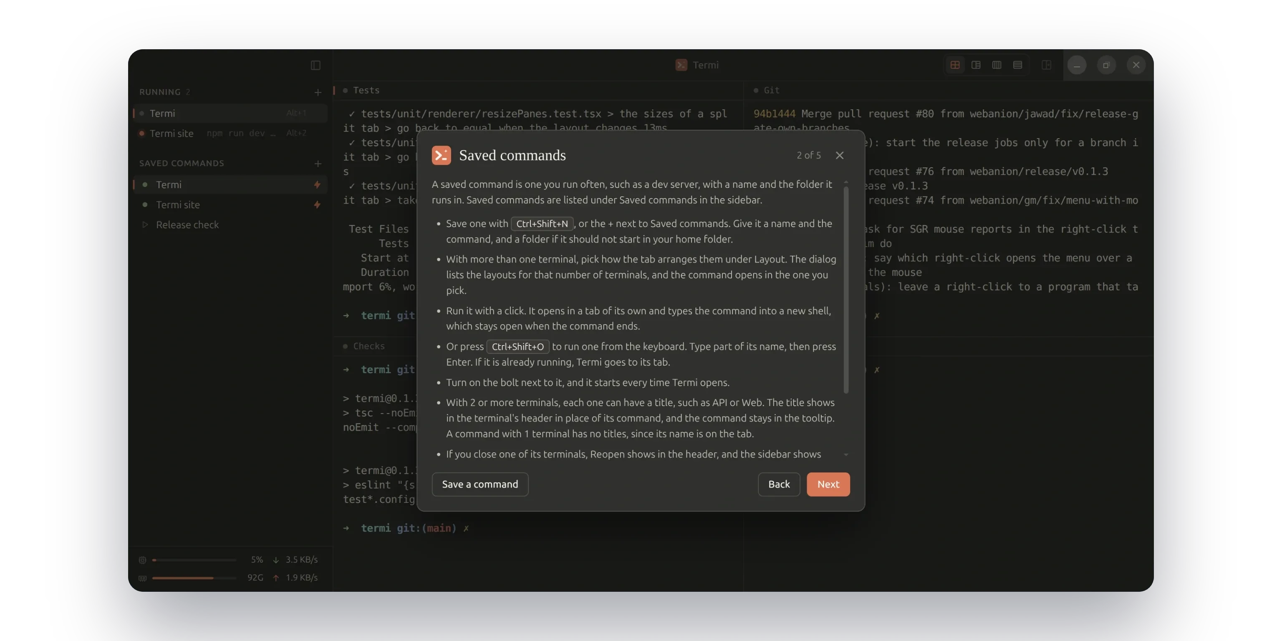This screenshot has height=641, width=1282.
Task: Click the download arrow indicator
Action: coord(276,560)
